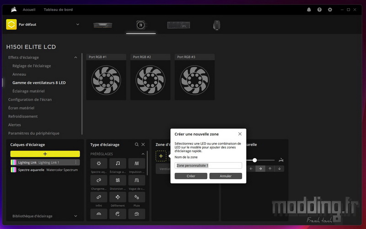The width and height of the screenshot is (366, 229).
Task: Open Lighting Link layer options menu
Action: click(x=75, y=162)
